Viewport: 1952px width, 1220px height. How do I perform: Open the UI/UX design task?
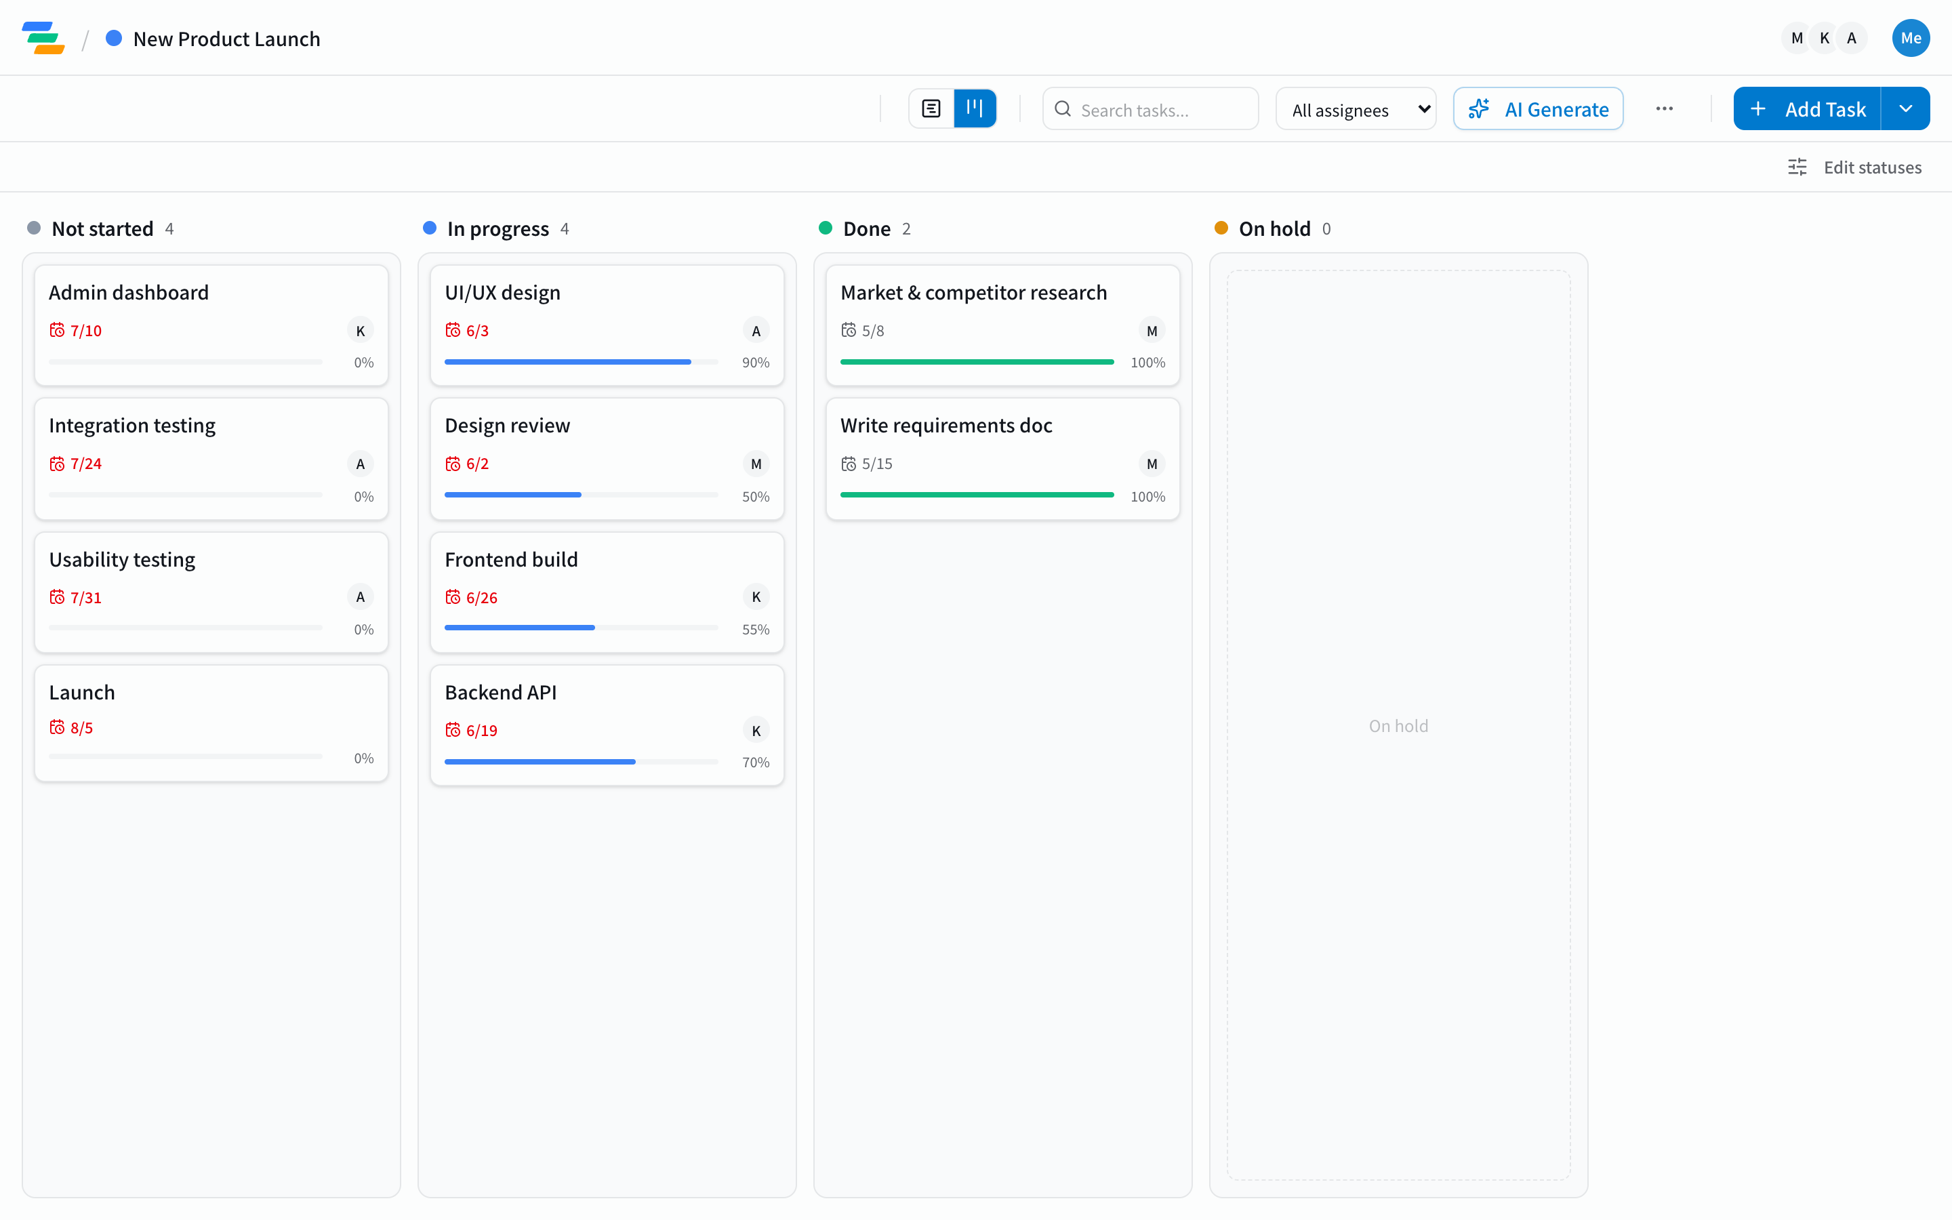pos(607,325)
